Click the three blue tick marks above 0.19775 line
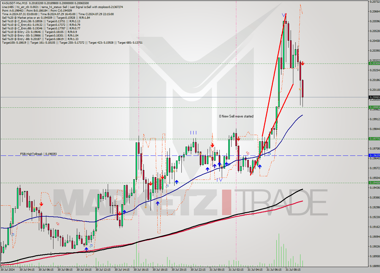 tap(193, 132)
